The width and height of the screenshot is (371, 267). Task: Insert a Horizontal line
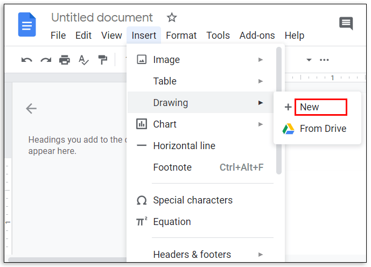[x=184, y=146]
